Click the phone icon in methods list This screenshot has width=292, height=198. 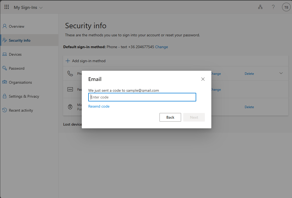pos(70,73)
